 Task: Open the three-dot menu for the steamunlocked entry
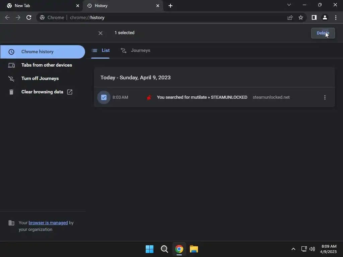point(325,97)
